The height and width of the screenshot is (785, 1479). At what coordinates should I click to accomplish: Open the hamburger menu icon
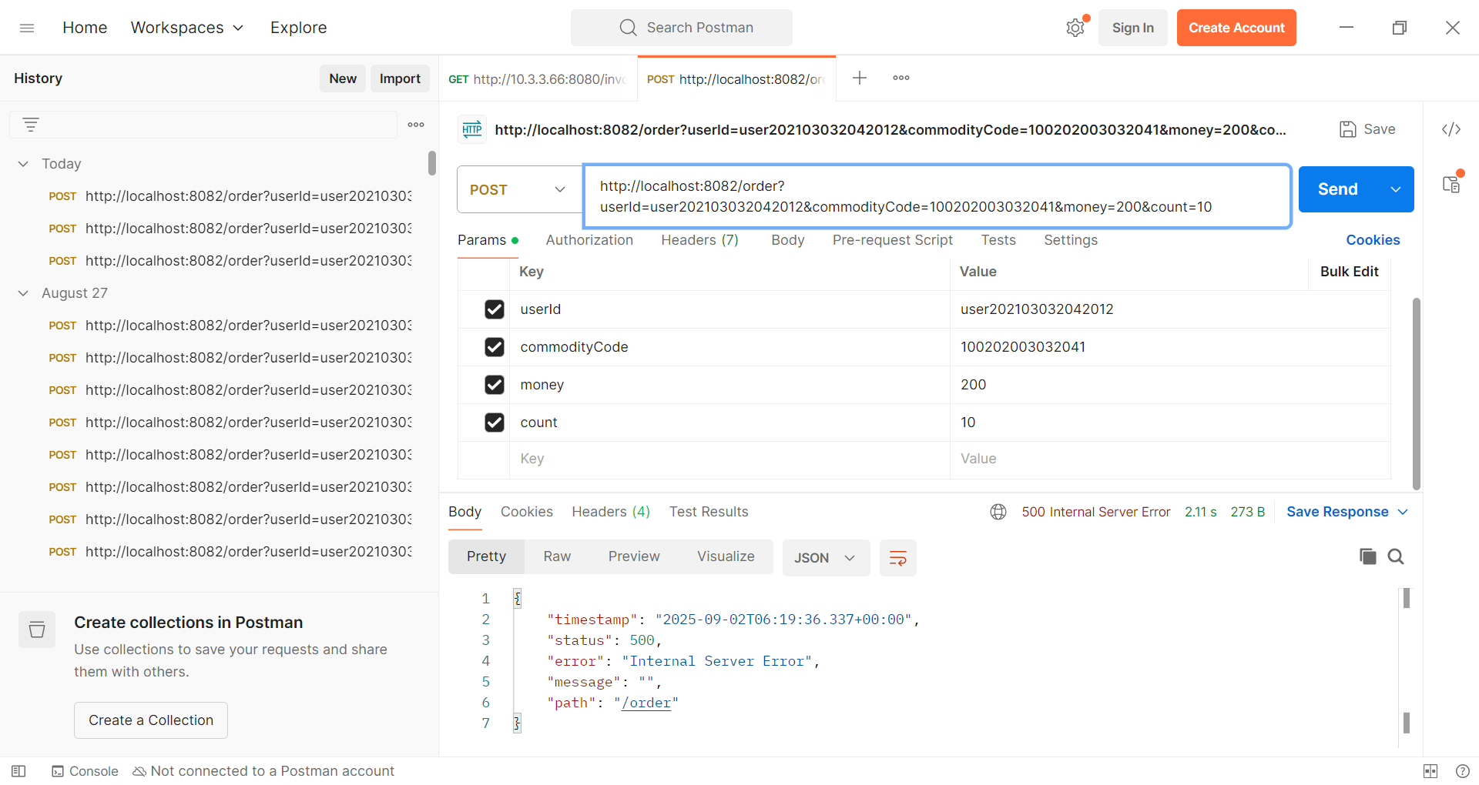click(27, 28)
